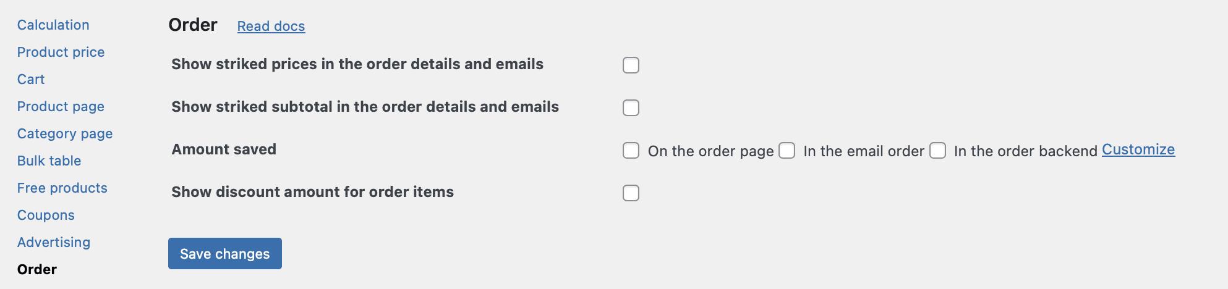Open the Product page tab
This screenshot has height=289, width=1228.
pos(61,106)
